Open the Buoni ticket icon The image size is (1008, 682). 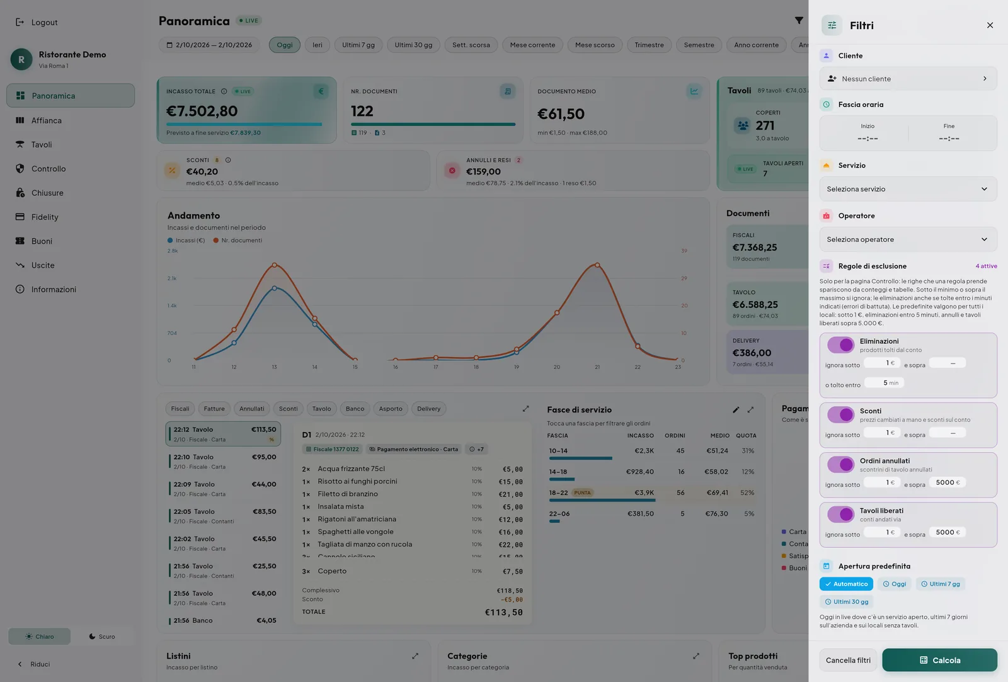point(20,241)
